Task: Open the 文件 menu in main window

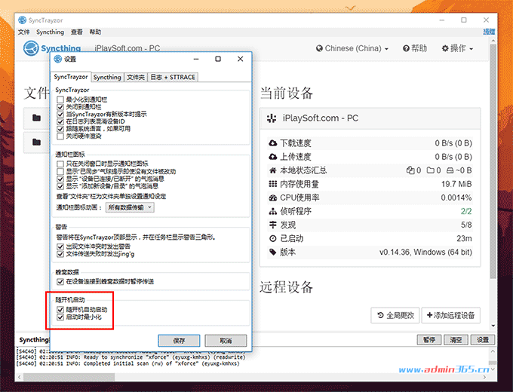Action: tap(23, 32)
